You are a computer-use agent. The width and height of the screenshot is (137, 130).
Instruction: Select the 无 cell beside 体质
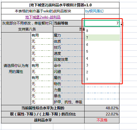[42, 41]
